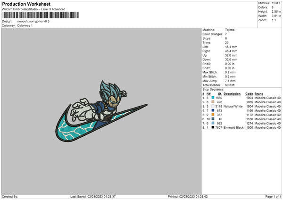Click the Stitches value 15347
The width and height of the screenshot is (283, 200).
point(276,3)
